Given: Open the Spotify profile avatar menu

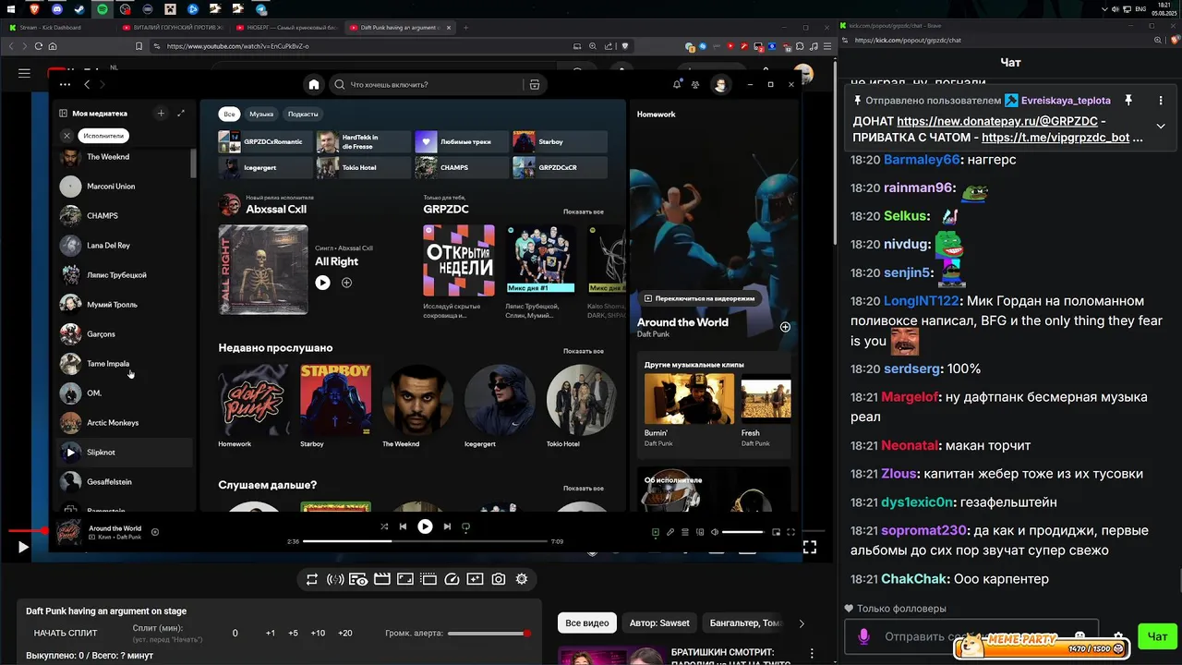Looking at the screenshot, I should pos(720,84).
